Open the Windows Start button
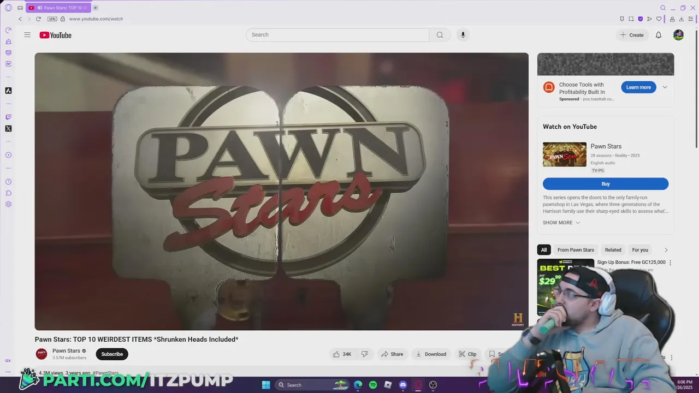The image size is (699, 393). (266, 385)
